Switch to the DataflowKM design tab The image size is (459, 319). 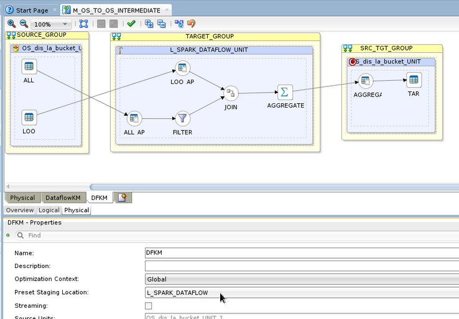pyautogui.click(x=63, y=198)
